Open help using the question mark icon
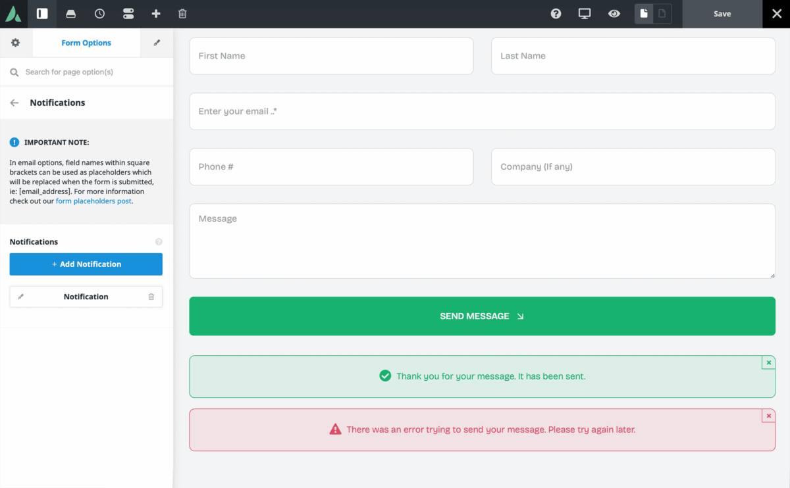The width and height of the screenshot is (790, 488). click(x=556, y=14)
